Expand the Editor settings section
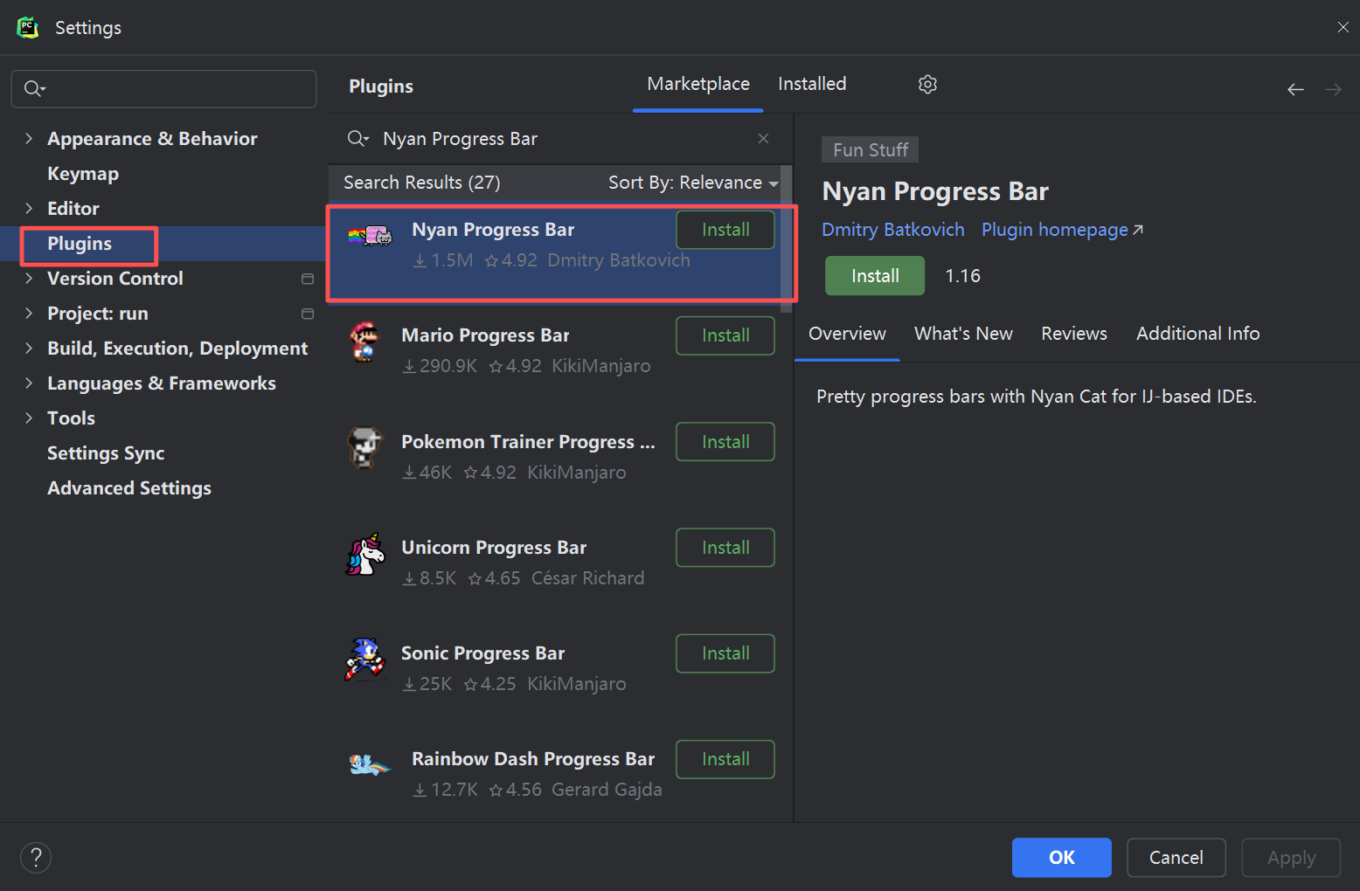Viewport: 1360px width, 891px height. 29,208
